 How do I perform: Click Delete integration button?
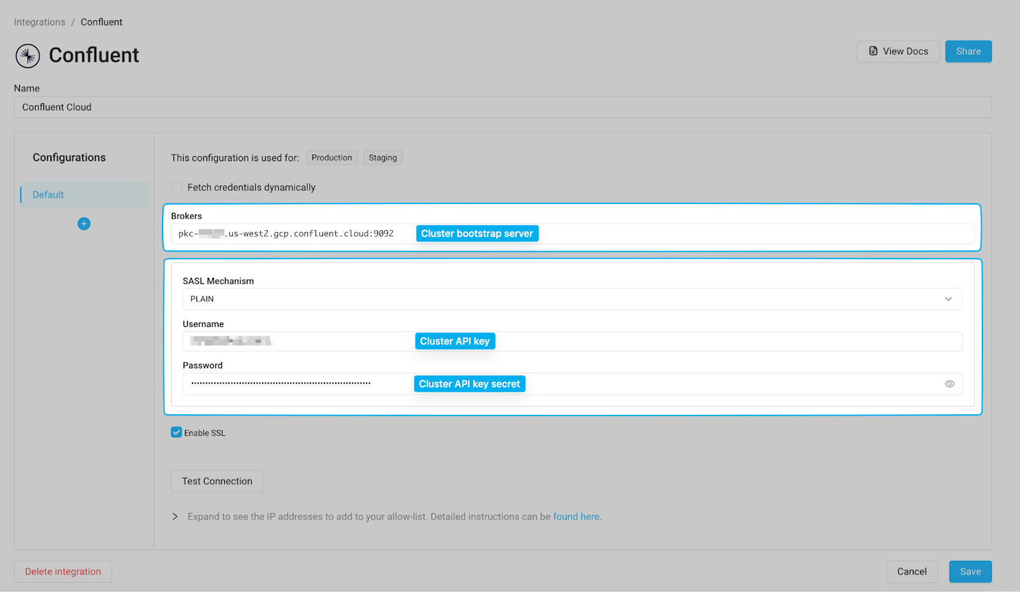pos(63,572)
